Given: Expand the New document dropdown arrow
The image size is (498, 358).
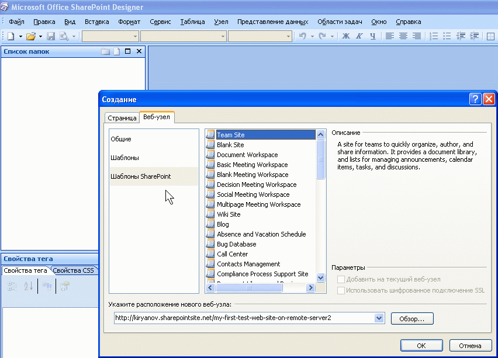Looking at the screenshot, I should pyautogui.click(x=20, y=36).
